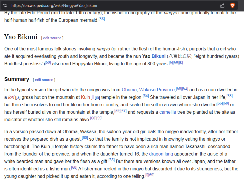Follow the Wakasa Province link
Screen dimensions: 244x185
pyautogui.click(x=157, y=90)
